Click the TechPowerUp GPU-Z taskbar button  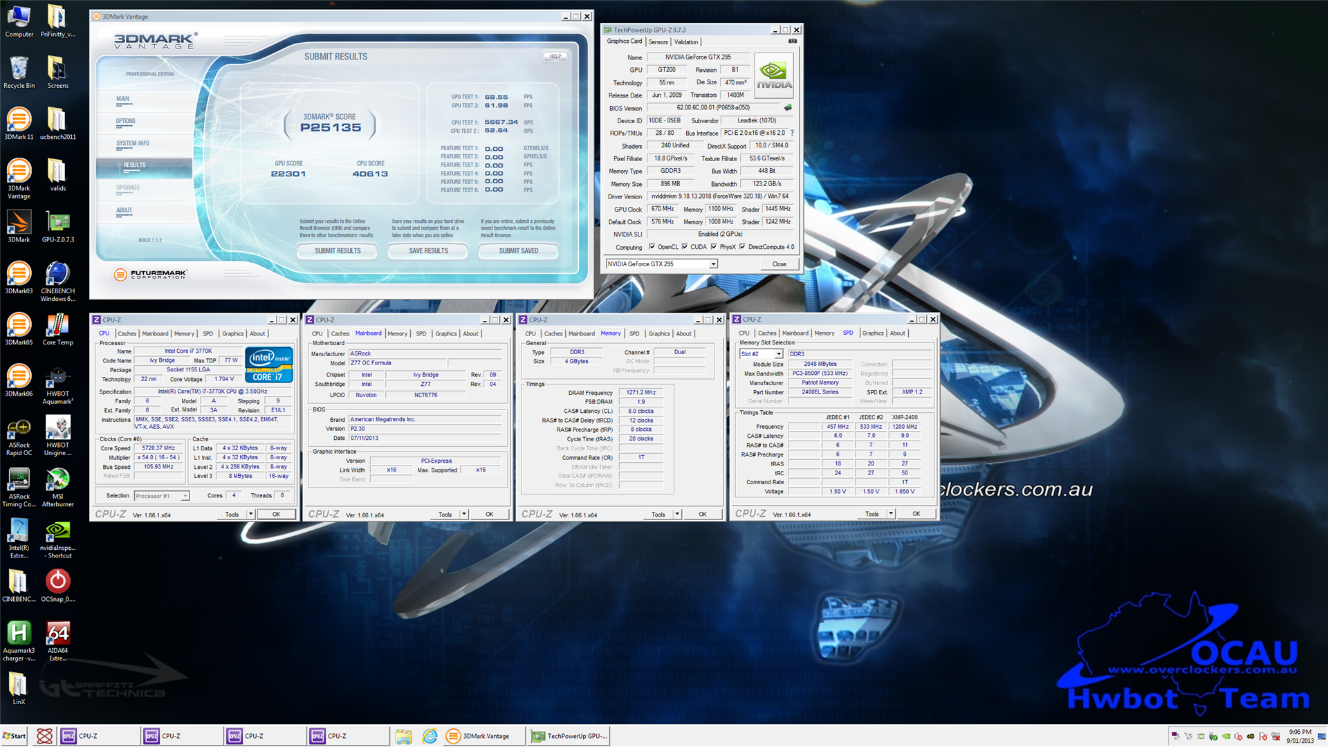569,736
